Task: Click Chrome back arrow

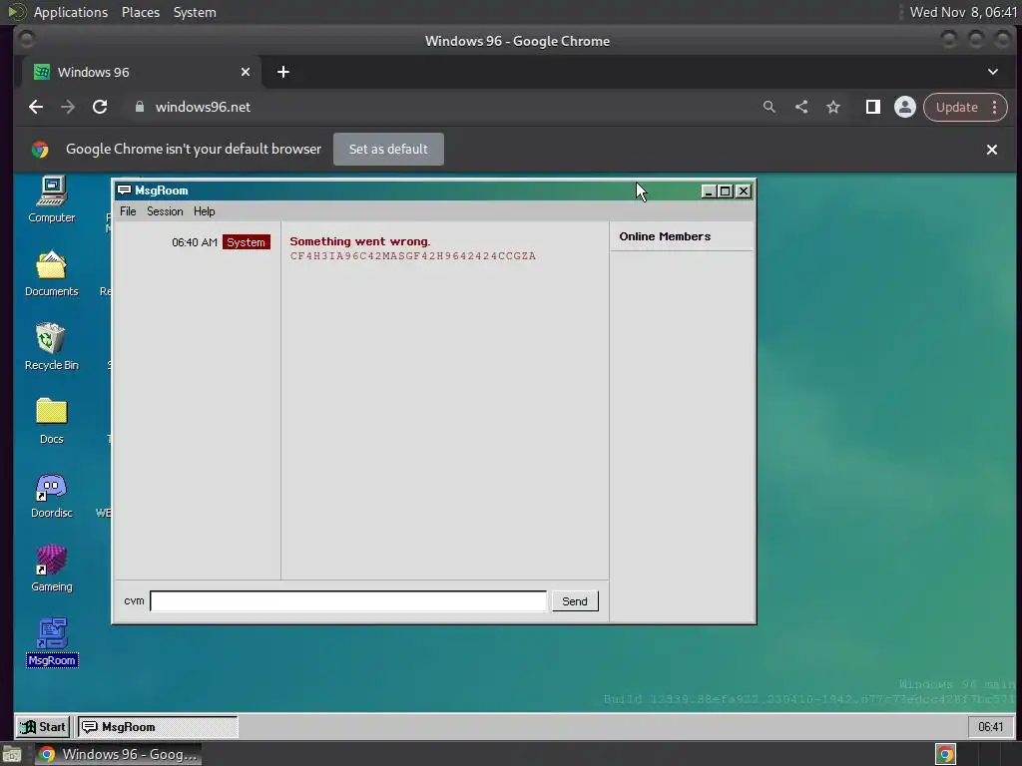Action: point(36,107)
